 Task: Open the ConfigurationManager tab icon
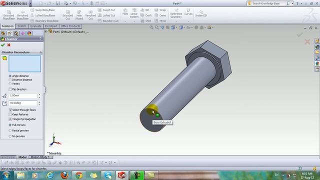tap(16, 33)
